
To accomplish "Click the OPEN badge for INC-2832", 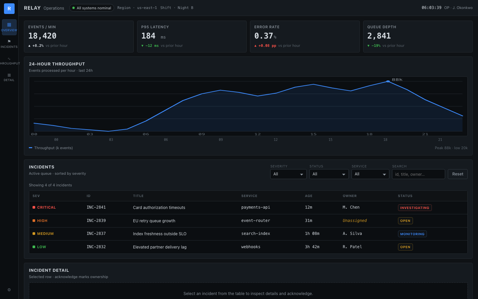I will [x=405, y=247].
